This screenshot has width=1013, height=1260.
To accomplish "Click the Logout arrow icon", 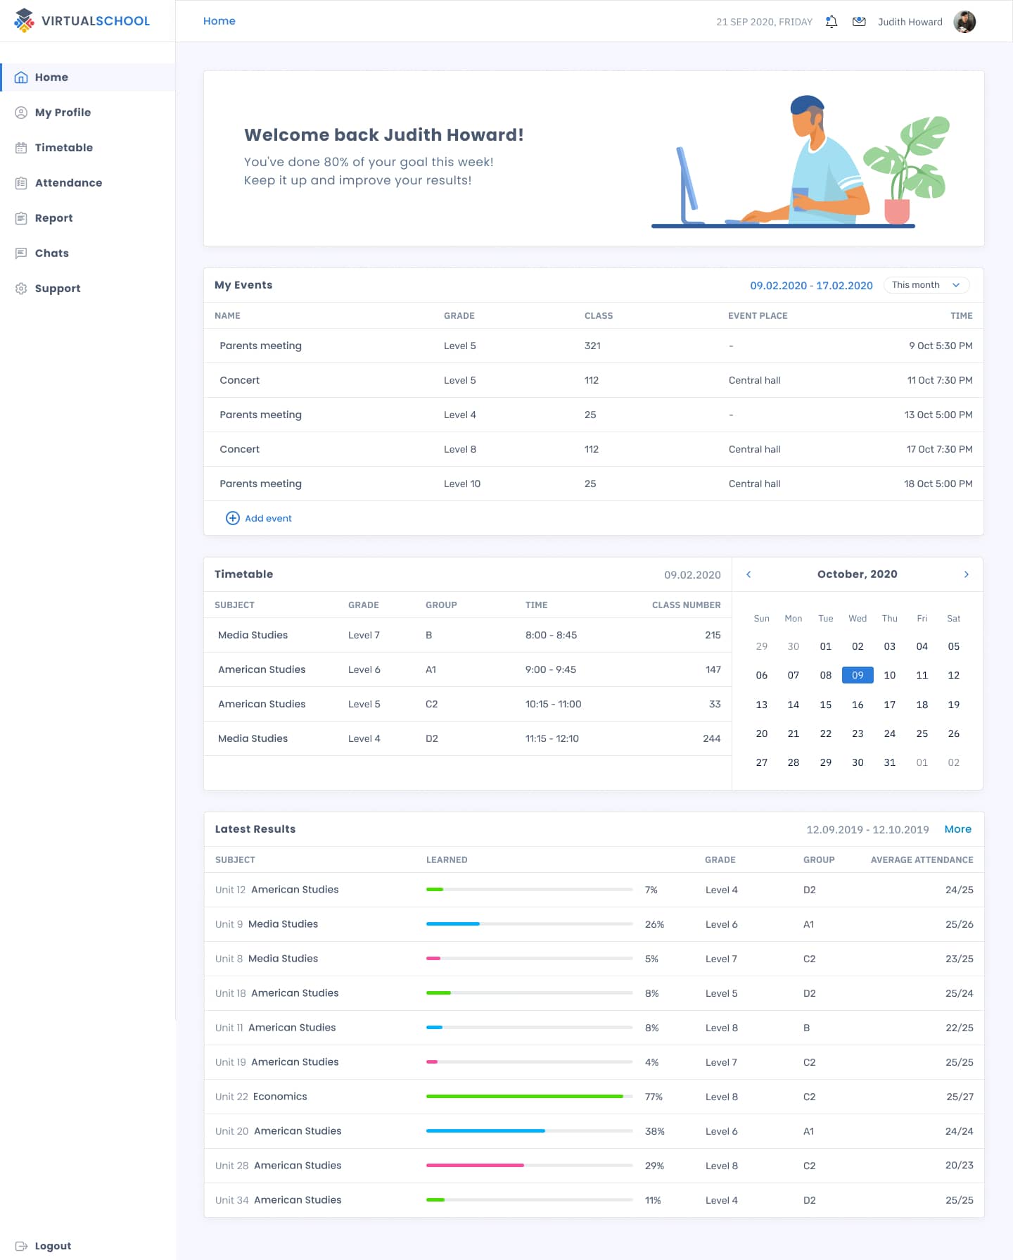I will pos(21,1246).
